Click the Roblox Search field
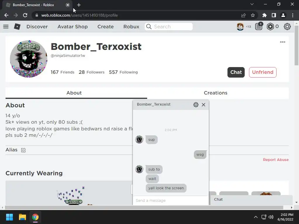Viewport: 299px width, 224px height. [x=168, y=27]
